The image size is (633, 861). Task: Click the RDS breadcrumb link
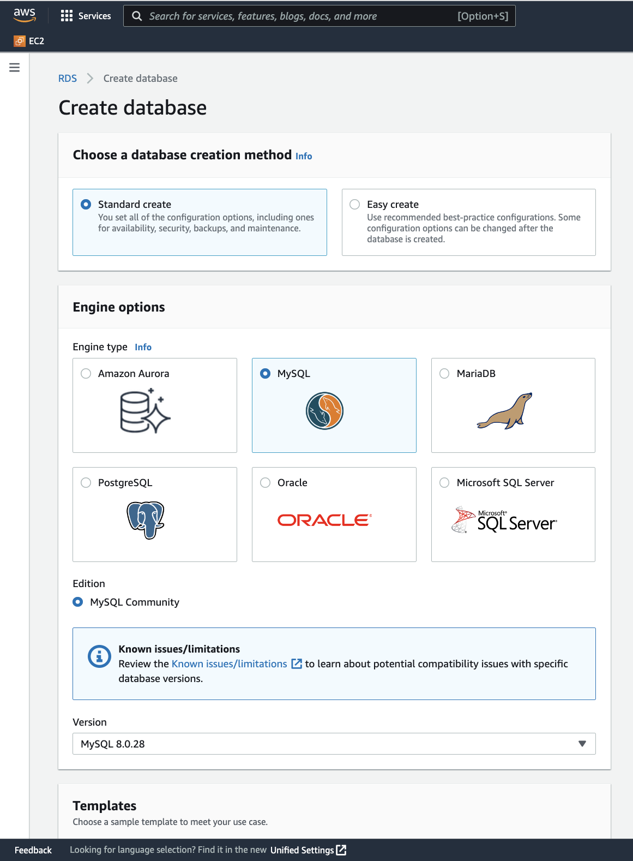tap(68, 79)
